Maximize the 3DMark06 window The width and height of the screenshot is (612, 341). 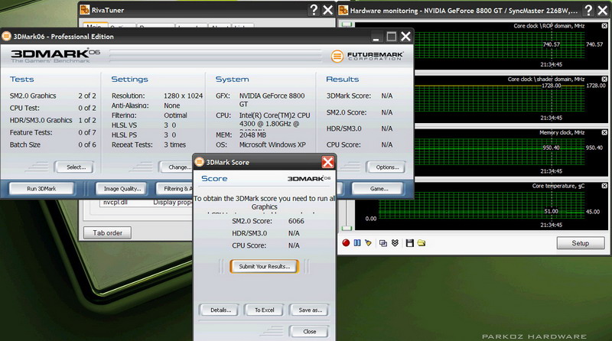(x=391, y=37)
